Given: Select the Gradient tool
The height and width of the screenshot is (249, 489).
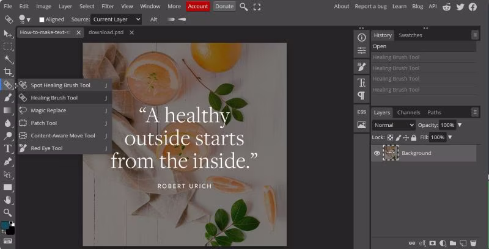Looking at the screenshot, I should pos(8,110).
